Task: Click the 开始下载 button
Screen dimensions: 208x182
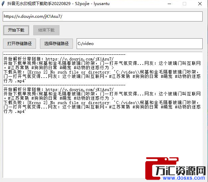Action: 16,30
